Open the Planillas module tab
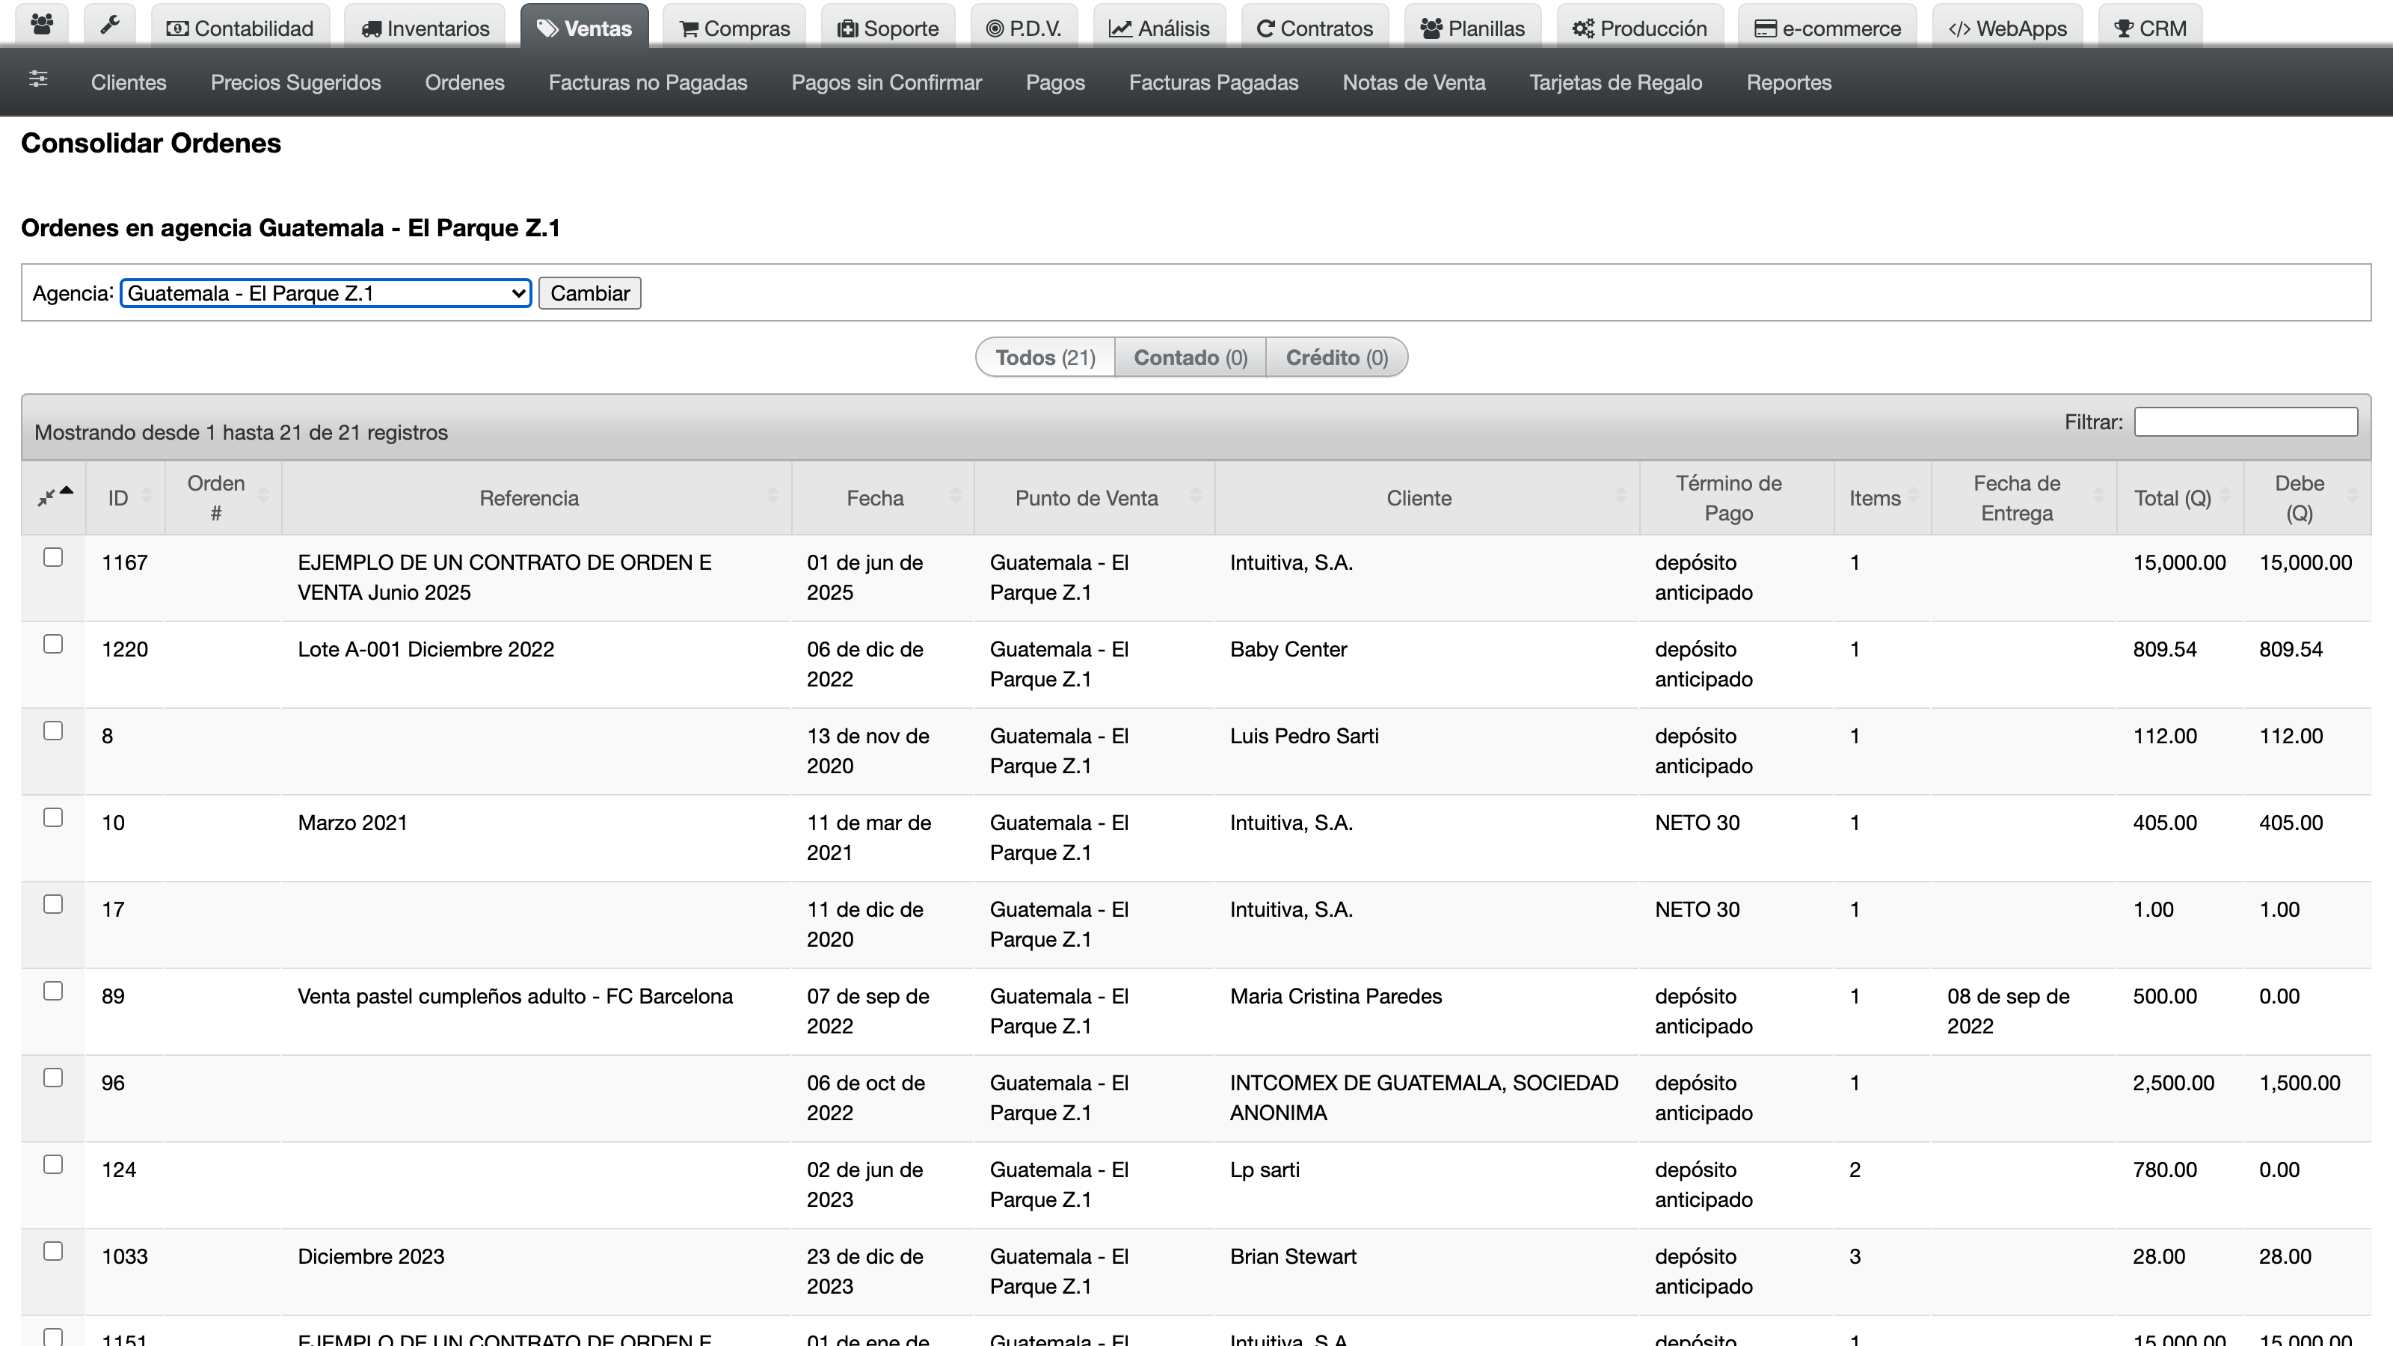 (x=1472, y=28)
